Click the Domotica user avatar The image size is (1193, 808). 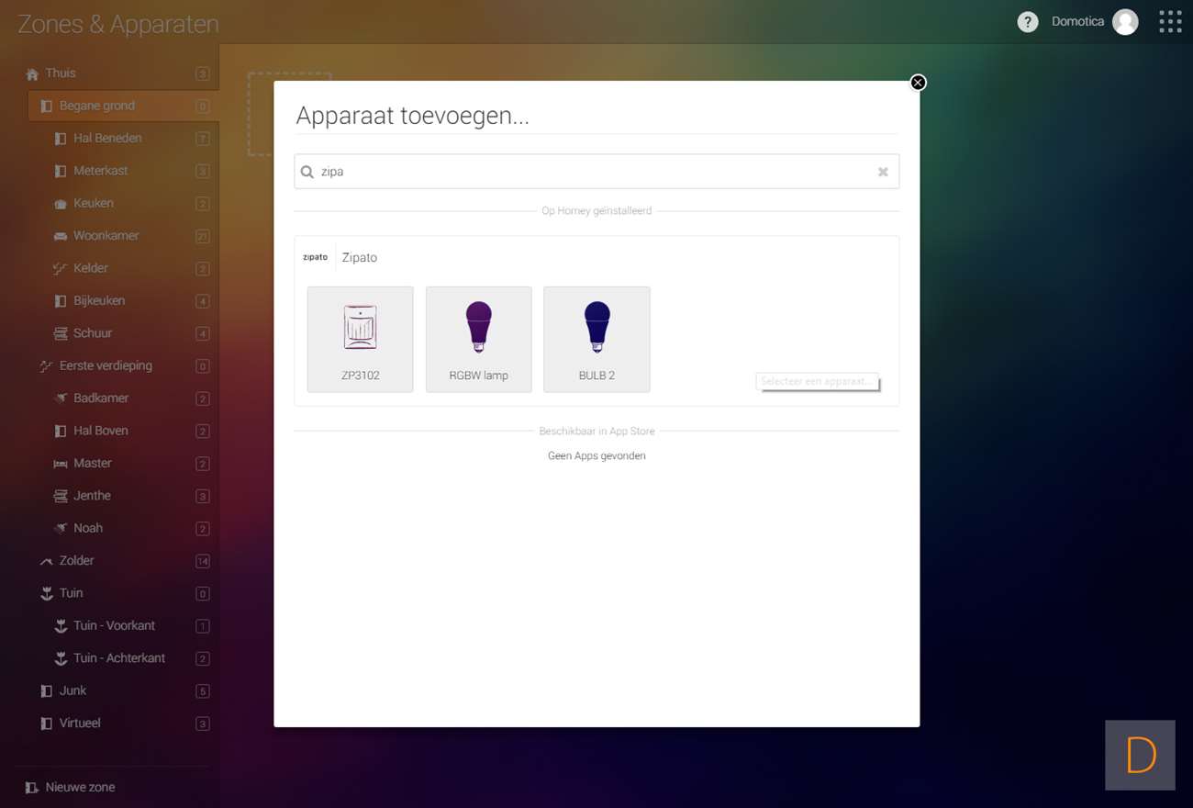point(1125,22)
